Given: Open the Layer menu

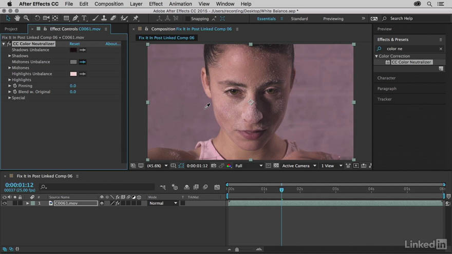Looking at the screenshot, I should 136,4.
